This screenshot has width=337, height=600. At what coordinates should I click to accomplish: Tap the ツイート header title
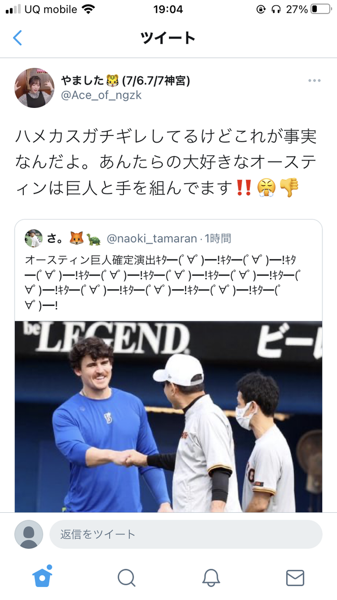[168, 38]
